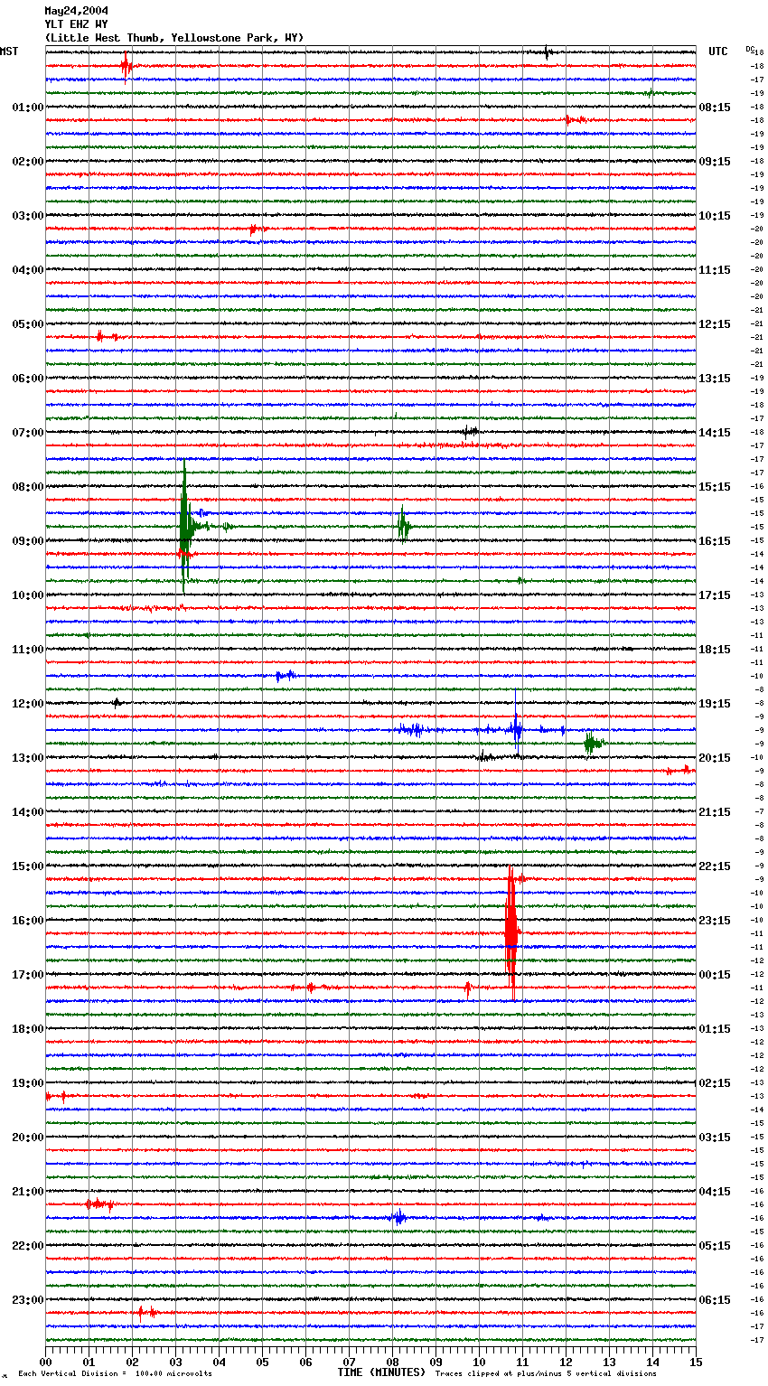Select the 19:00 MST row label
Viewport: 768px width, 1386px height.
pyautogui.click(x=28, y=1083)
